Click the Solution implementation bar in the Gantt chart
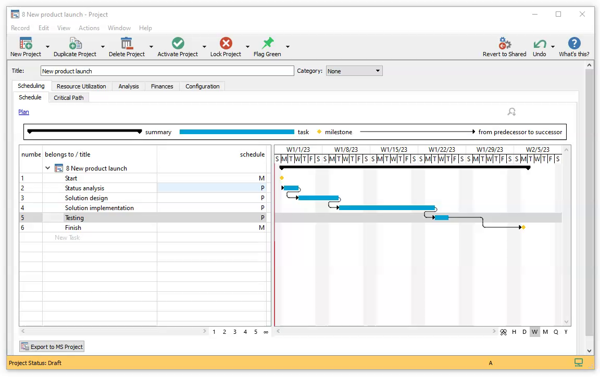Screen dimensions: 600x377 386,207
